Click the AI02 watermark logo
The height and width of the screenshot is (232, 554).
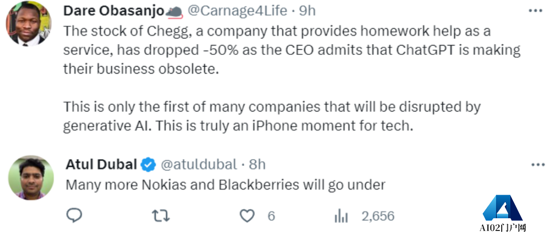503,214
